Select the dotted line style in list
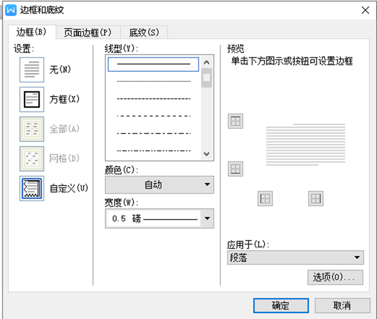The width and height of the screenshot is (377, 319). (153, 81)
